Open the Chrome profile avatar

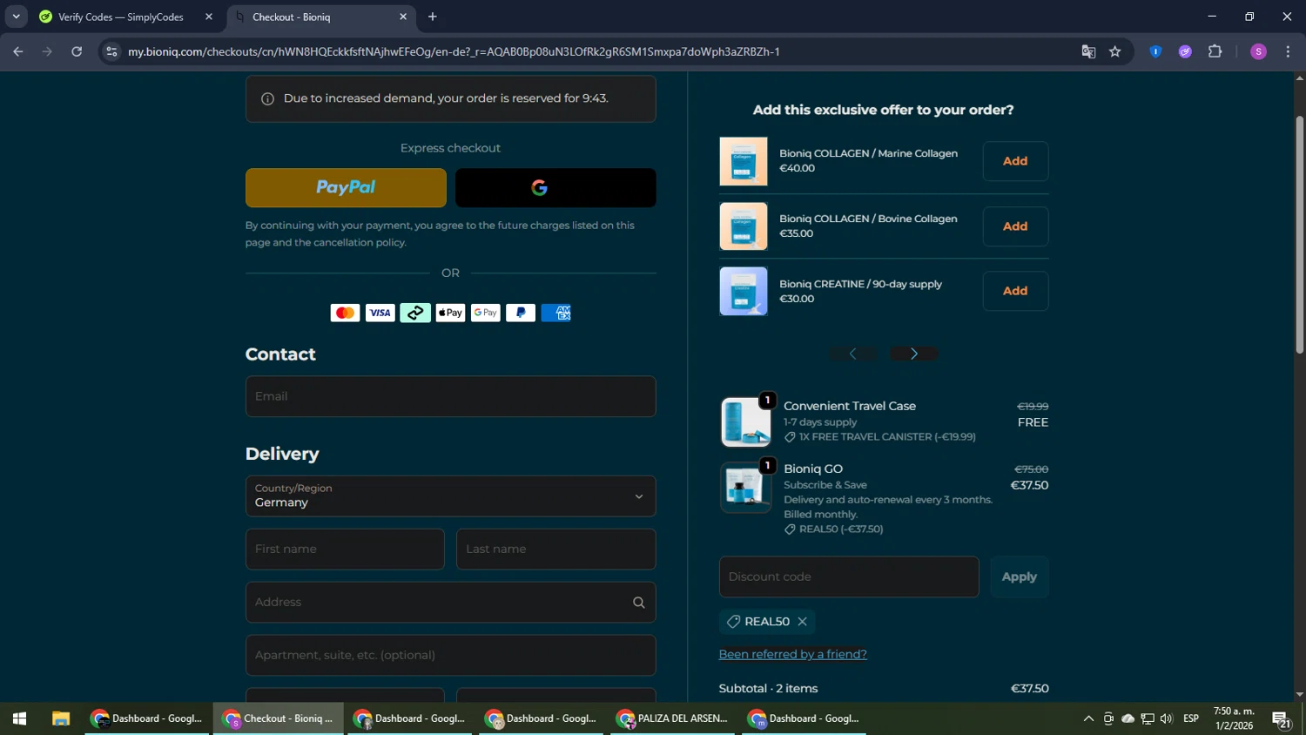pos(1258,51)
